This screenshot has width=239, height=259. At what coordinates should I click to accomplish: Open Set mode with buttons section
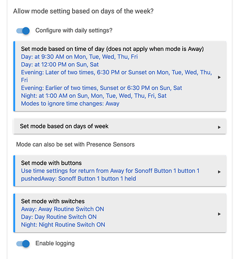tap(120, 171)
